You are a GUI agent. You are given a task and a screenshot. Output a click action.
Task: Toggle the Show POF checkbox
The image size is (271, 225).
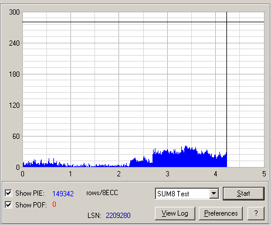pyautogui.click(x=8, y=204)
